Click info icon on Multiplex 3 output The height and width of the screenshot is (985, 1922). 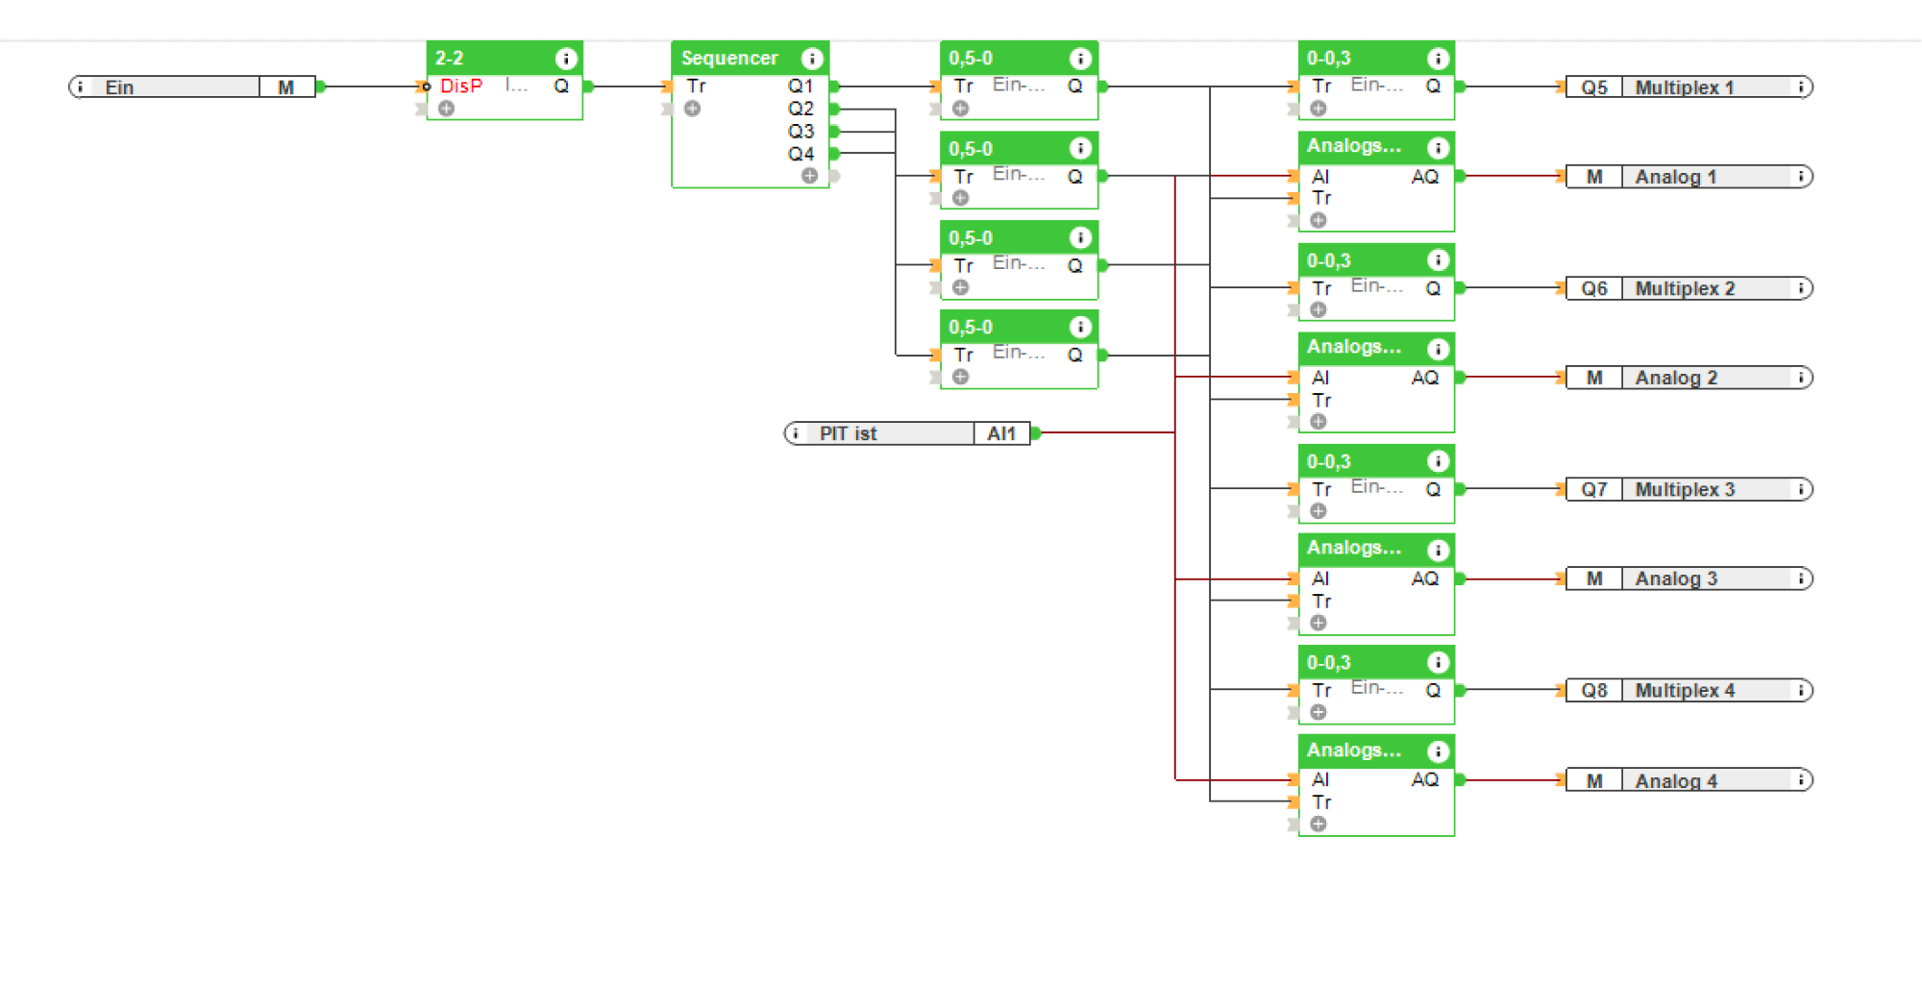[1801, 489]
